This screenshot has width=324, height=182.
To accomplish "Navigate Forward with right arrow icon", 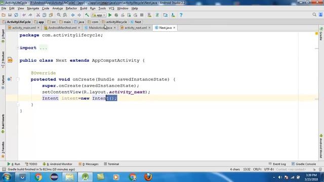I will (79, 15).
